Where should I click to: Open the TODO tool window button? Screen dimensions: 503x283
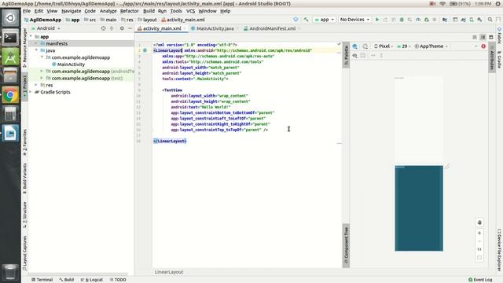point(118,280)
